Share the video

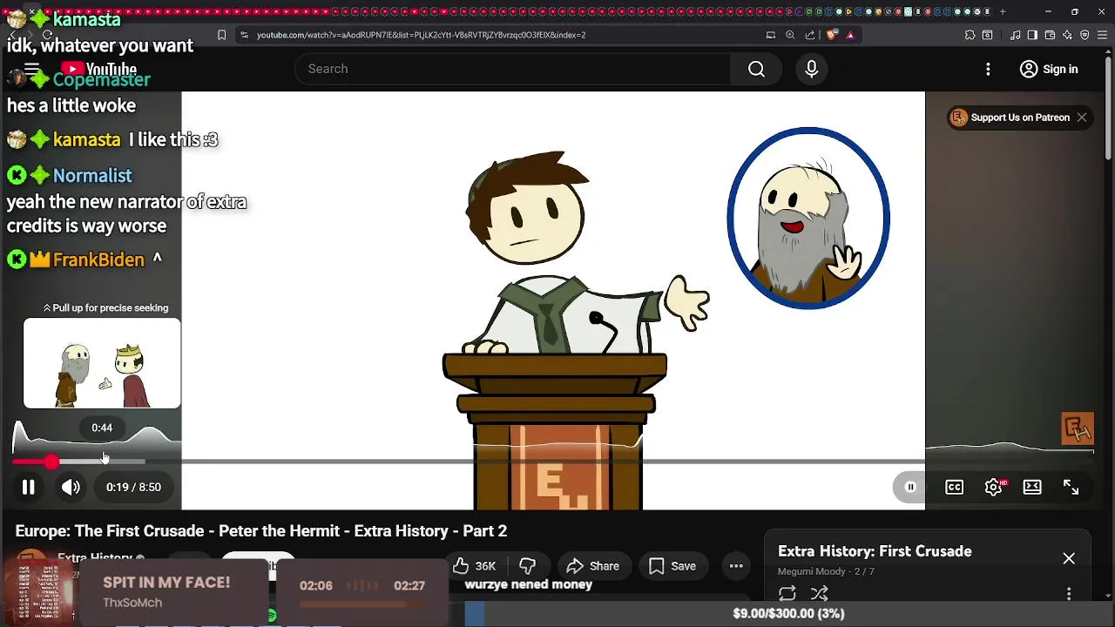[x=592, y=566]
